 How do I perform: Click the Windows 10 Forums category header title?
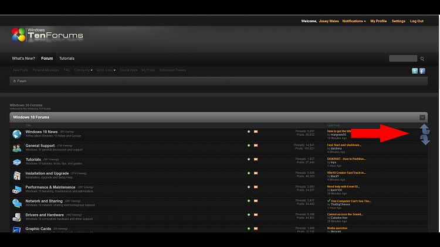[x=31, y=117]
